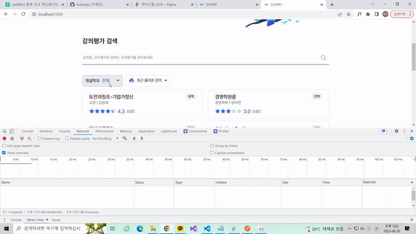Click 자세히 link for 도전과창조-기업가정신
The image size is (416, 234).
pos(131,111)
